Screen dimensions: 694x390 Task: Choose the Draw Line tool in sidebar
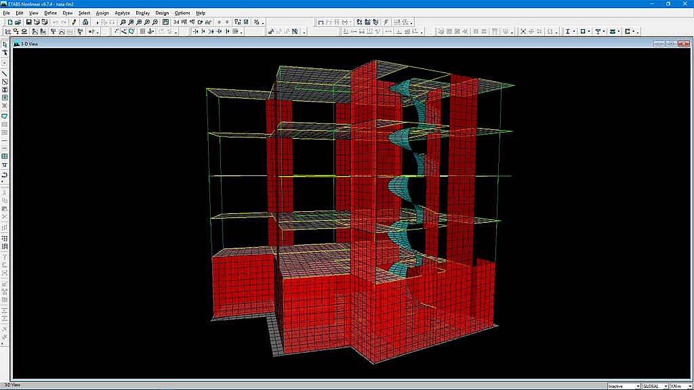click(5, 73)
